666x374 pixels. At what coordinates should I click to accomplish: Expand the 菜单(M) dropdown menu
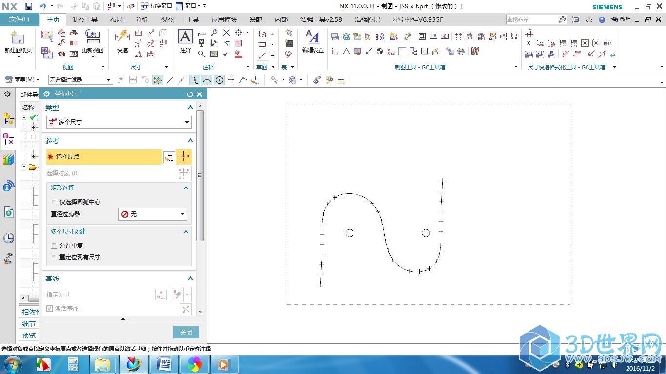(x=22, y=80)
